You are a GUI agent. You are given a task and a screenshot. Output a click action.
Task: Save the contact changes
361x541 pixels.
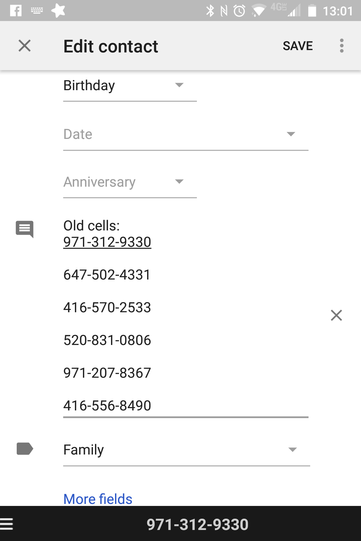click(x=297, y=46)
